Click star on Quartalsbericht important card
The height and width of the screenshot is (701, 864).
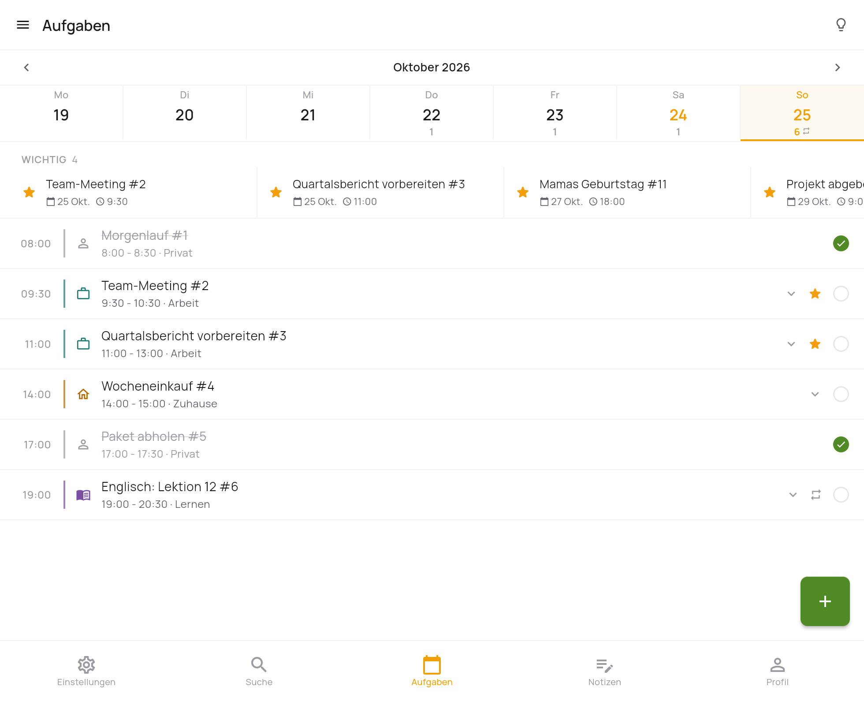pos(276,192)
